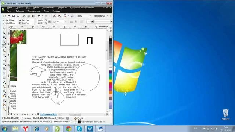The width and height of the screenshot is (235, 132).
Task: Open the Файл menu
Action: click(x=10, y=7)
